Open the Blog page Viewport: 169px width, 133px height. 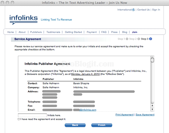tap(125, 32)
